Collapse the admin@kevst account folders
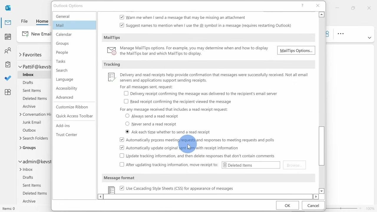This screenshot has width=377, height=212. 20,162
